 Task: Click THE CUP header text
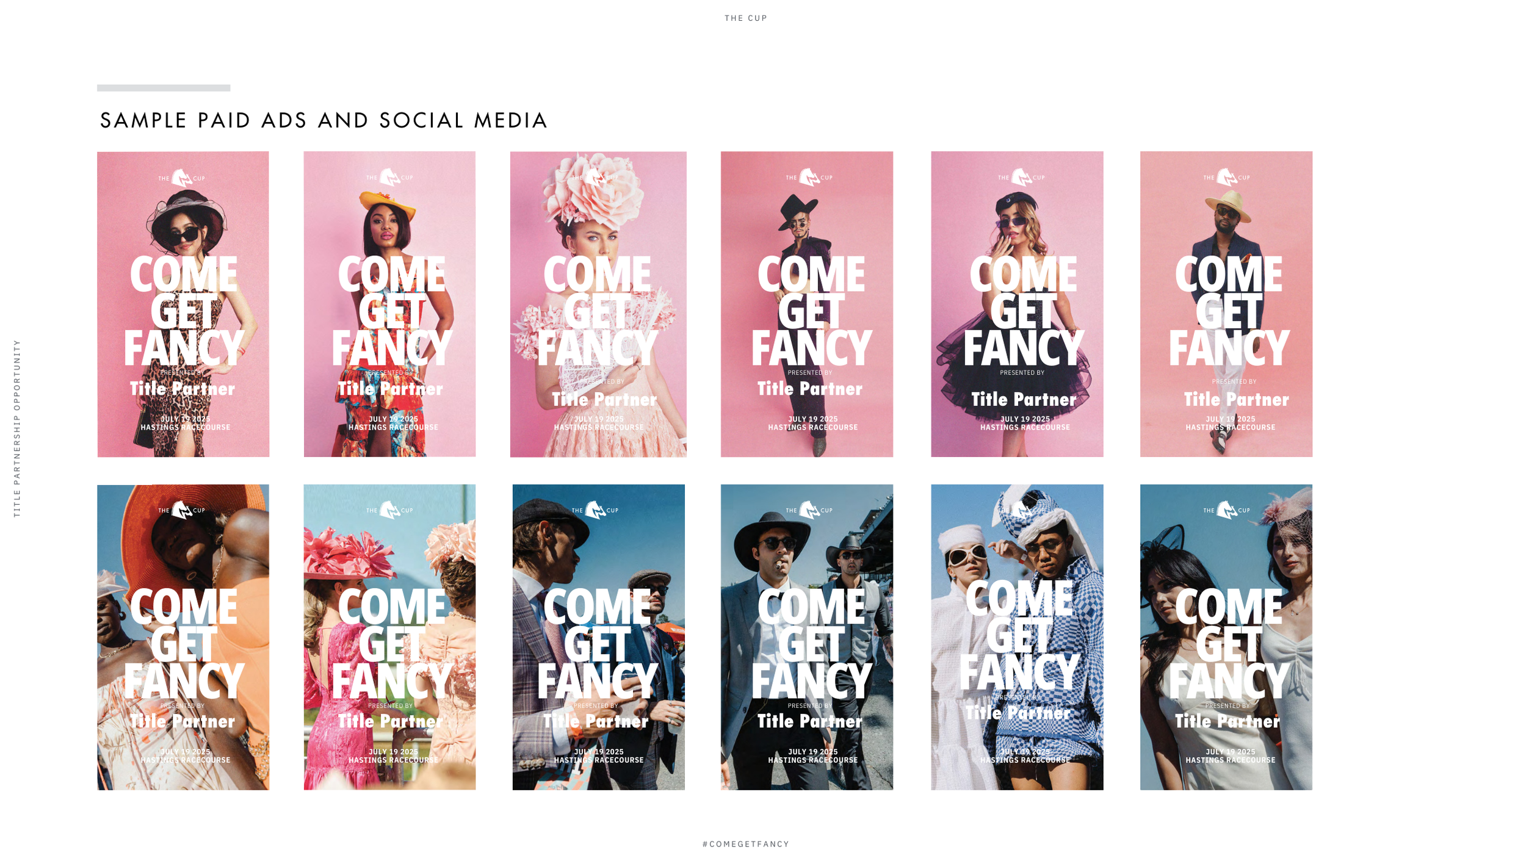pyautogui.click(x=745, y=18)
